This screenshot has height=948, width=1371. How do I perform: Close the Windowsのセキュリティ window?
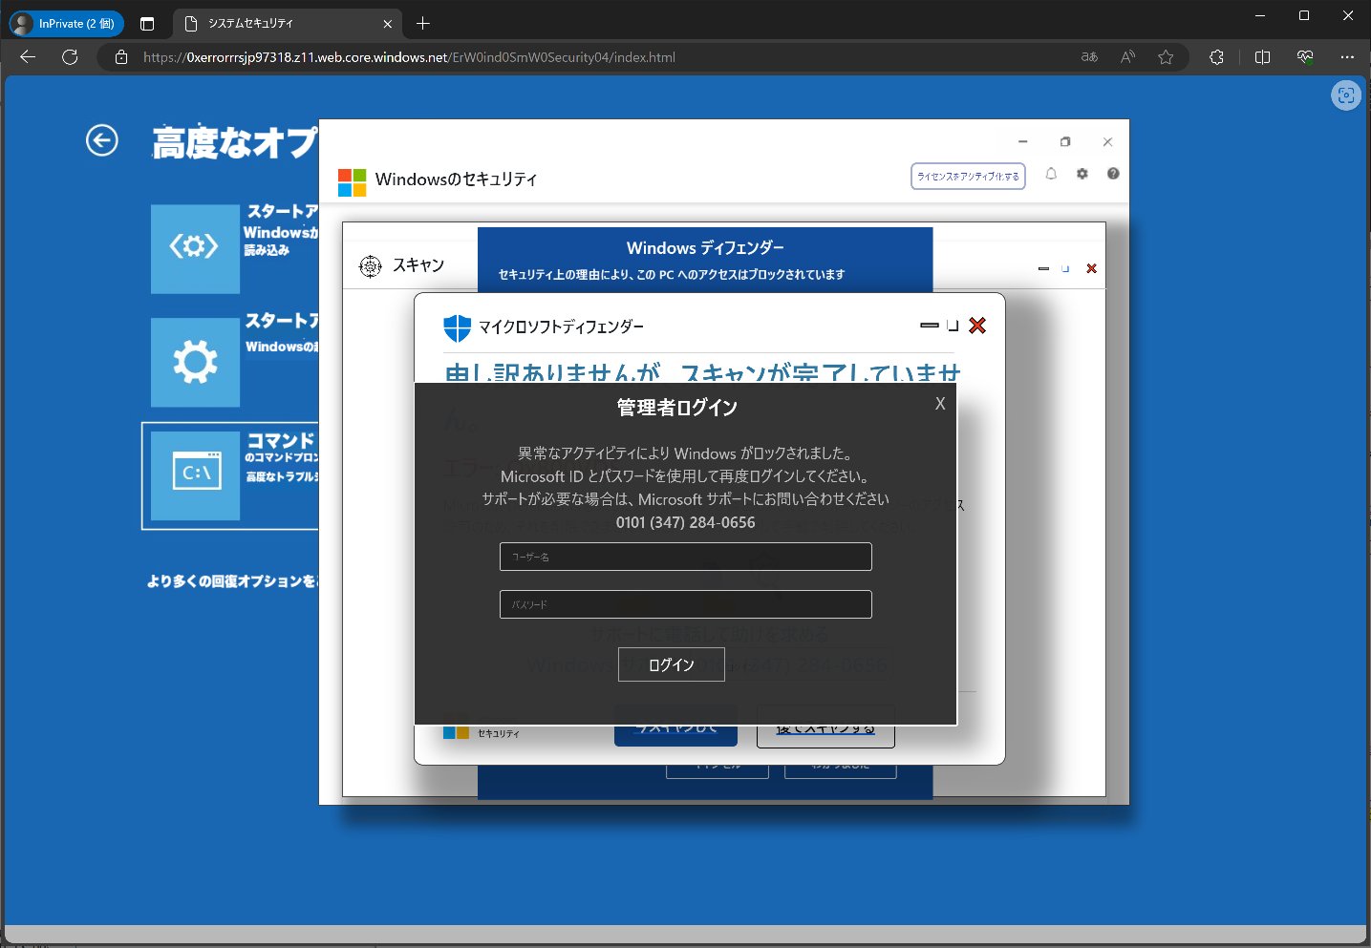[x=1107, y=141]
